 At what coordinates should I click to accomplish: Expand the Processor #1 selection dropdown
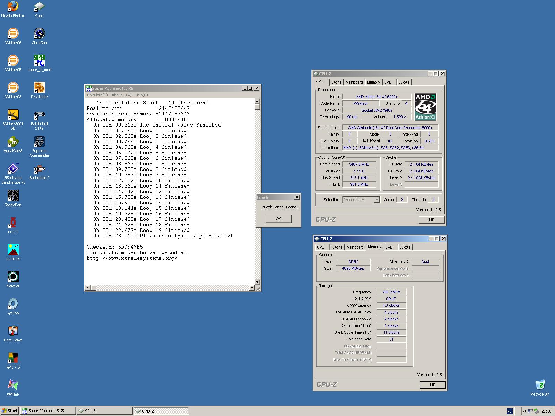[377, 200]
